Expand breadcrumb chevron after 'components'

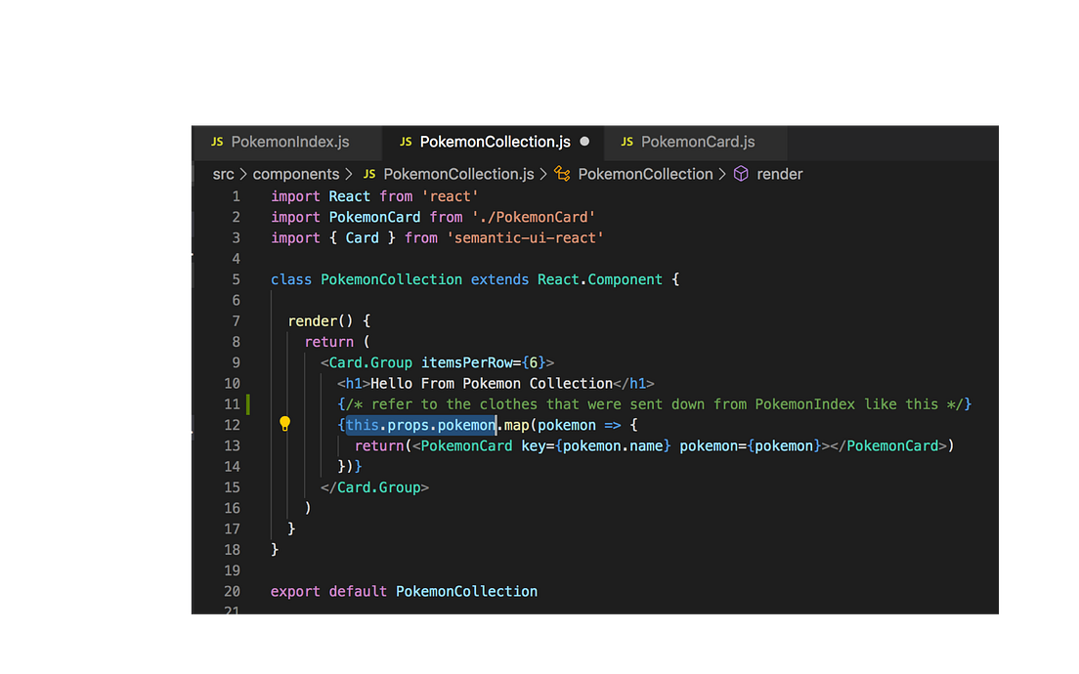[349, 174]
